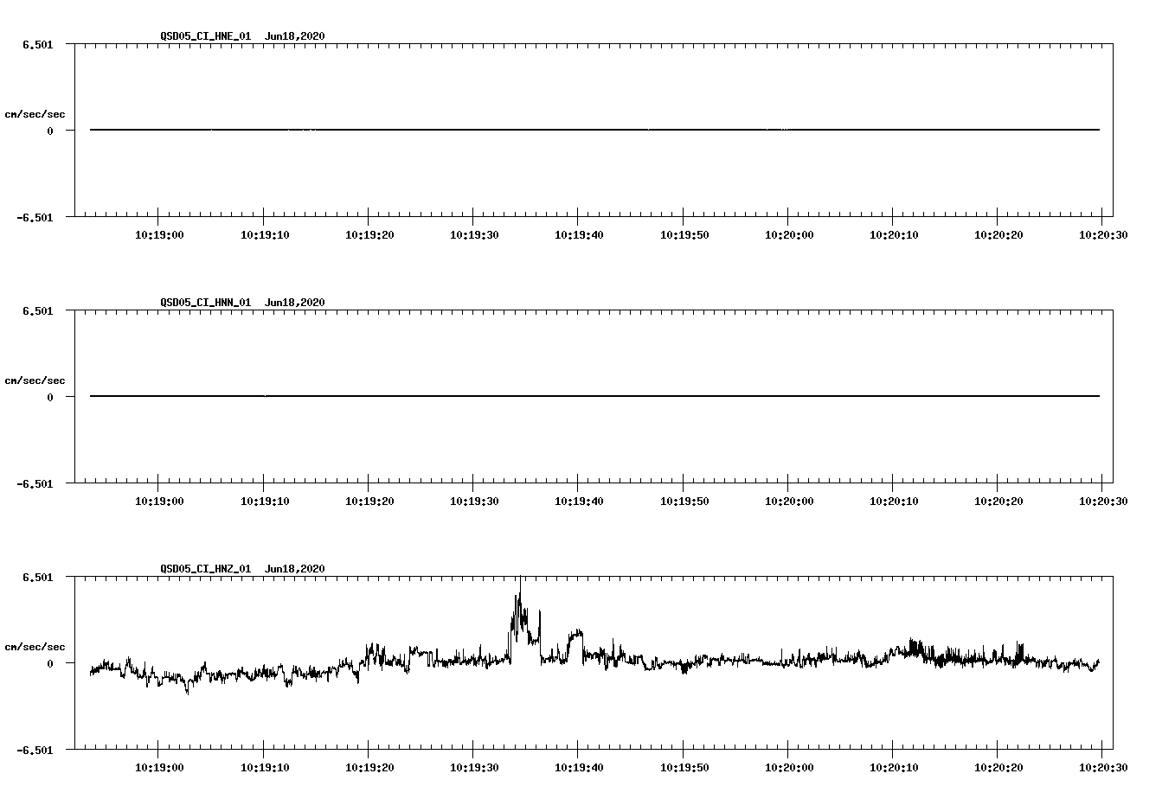Click the 10:20:30 time label under HNZ plot
The width and height of the screenshot is (1175, 799).
pyautogui.click(x=1102, y=767)
